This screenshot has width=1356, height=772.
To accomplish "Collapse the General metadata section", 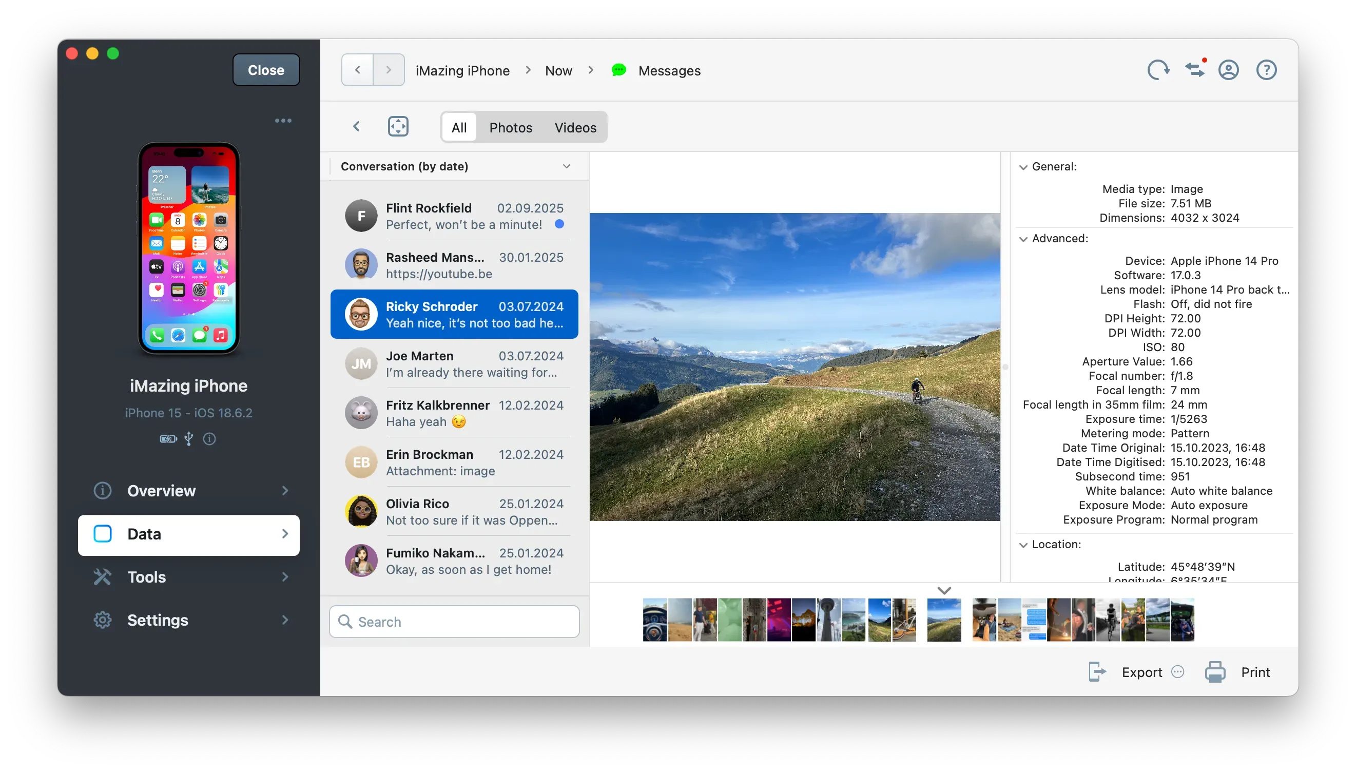I will tap(1023, 166).
